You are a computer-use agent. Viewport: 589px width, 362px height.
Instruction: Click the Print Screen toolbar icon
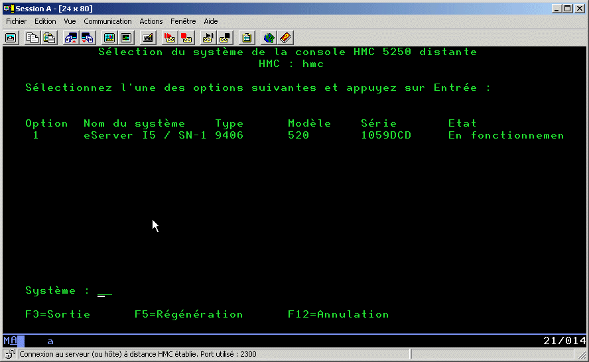(x=11, y=38)
